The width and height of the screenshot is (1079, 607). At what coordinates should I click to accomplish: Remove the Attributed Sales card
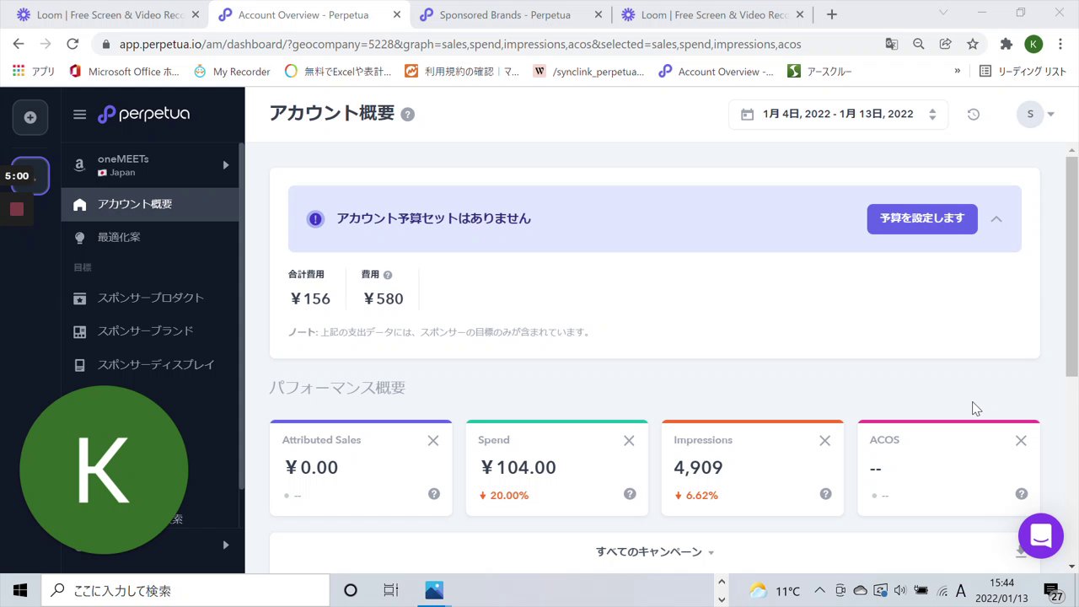click(x=433, y=440)
